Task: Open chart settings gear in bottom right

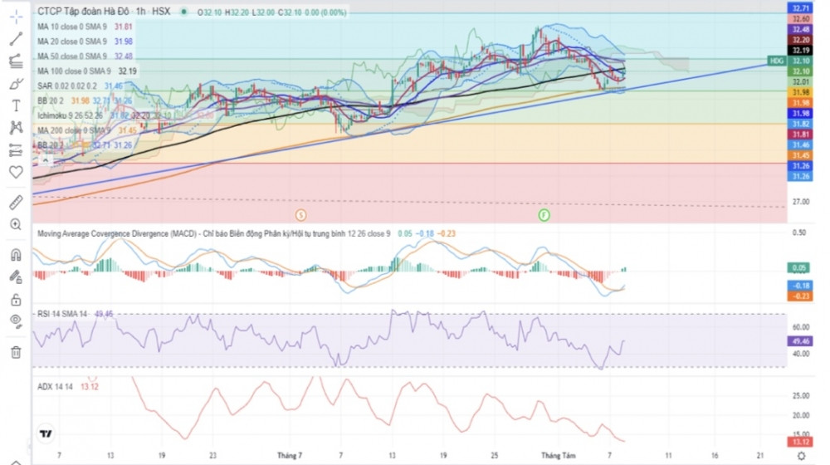Action: (x=799, y=456)
